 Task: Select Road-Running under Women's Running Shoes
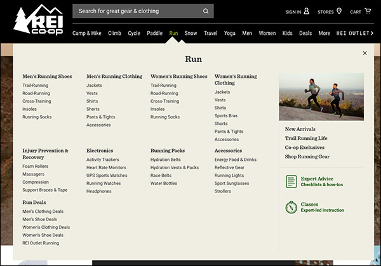(x=164, y=93)
